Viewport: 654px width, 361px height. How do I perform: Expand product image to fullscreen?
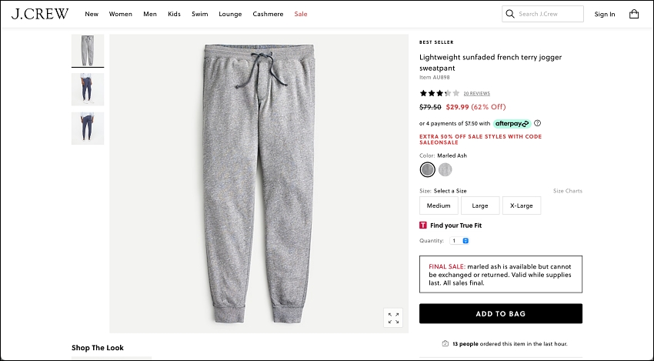click(393, 318)
